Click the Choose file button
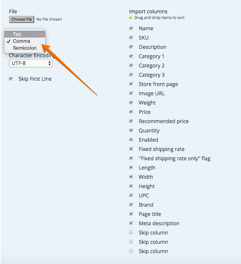The image size is (241, 264). coord(21,19)
